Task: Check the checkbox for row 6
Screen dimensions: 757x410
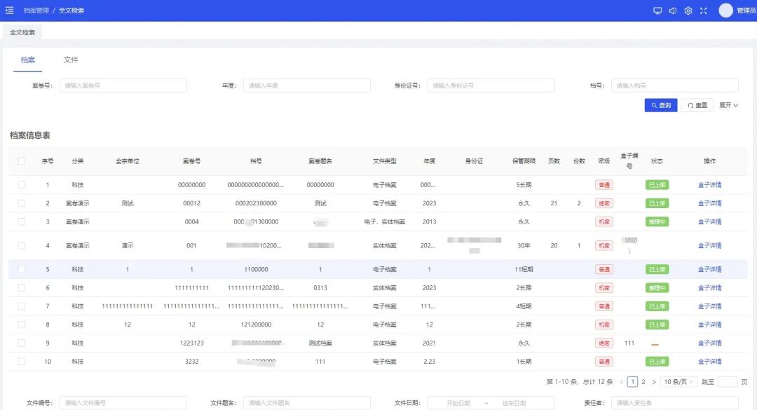Action: [21, 287]
